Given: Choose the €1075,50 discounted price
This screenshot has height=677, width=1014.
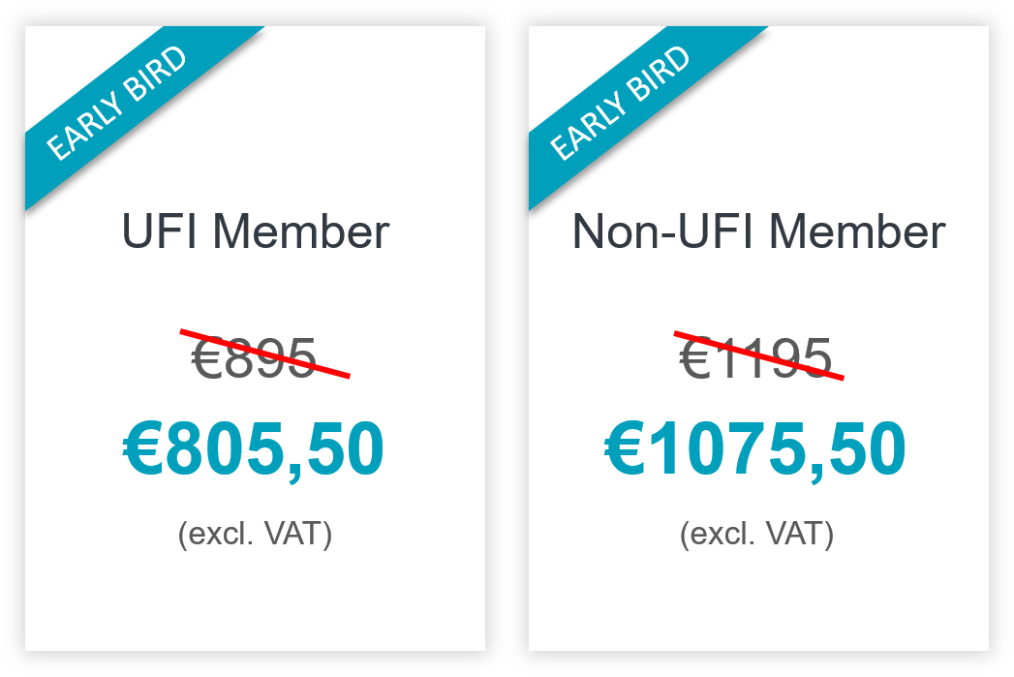Looking at the screenshot, I should click(755, 450).
